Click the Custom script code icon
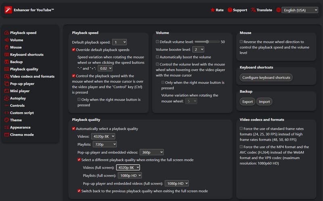Screen dimensions: 323x201 coord(6,113)
